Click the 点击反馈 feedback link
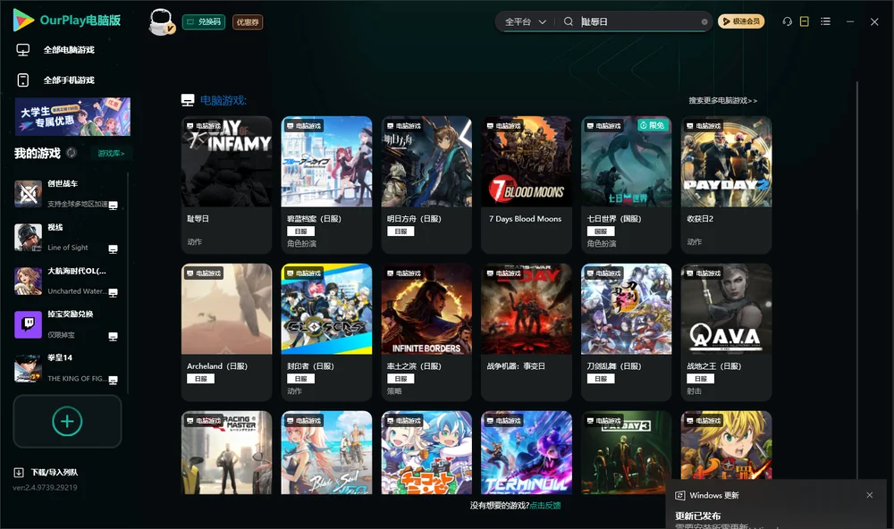894x529 pixels. (x=545, y=506)
